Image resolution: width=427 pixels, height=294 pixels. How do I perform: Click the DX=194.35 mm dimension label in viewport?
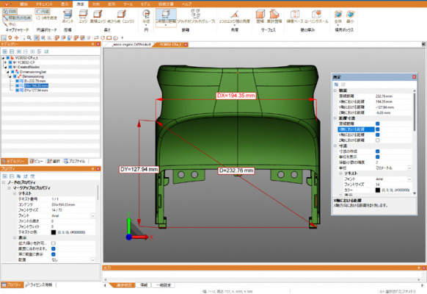236,96
